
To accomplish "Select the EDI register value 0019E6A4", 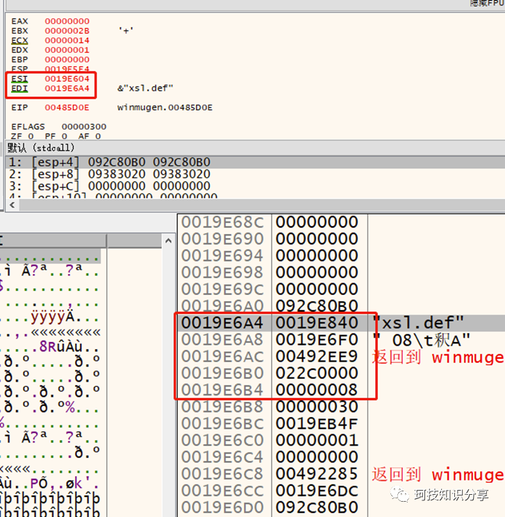I will 67,88.
